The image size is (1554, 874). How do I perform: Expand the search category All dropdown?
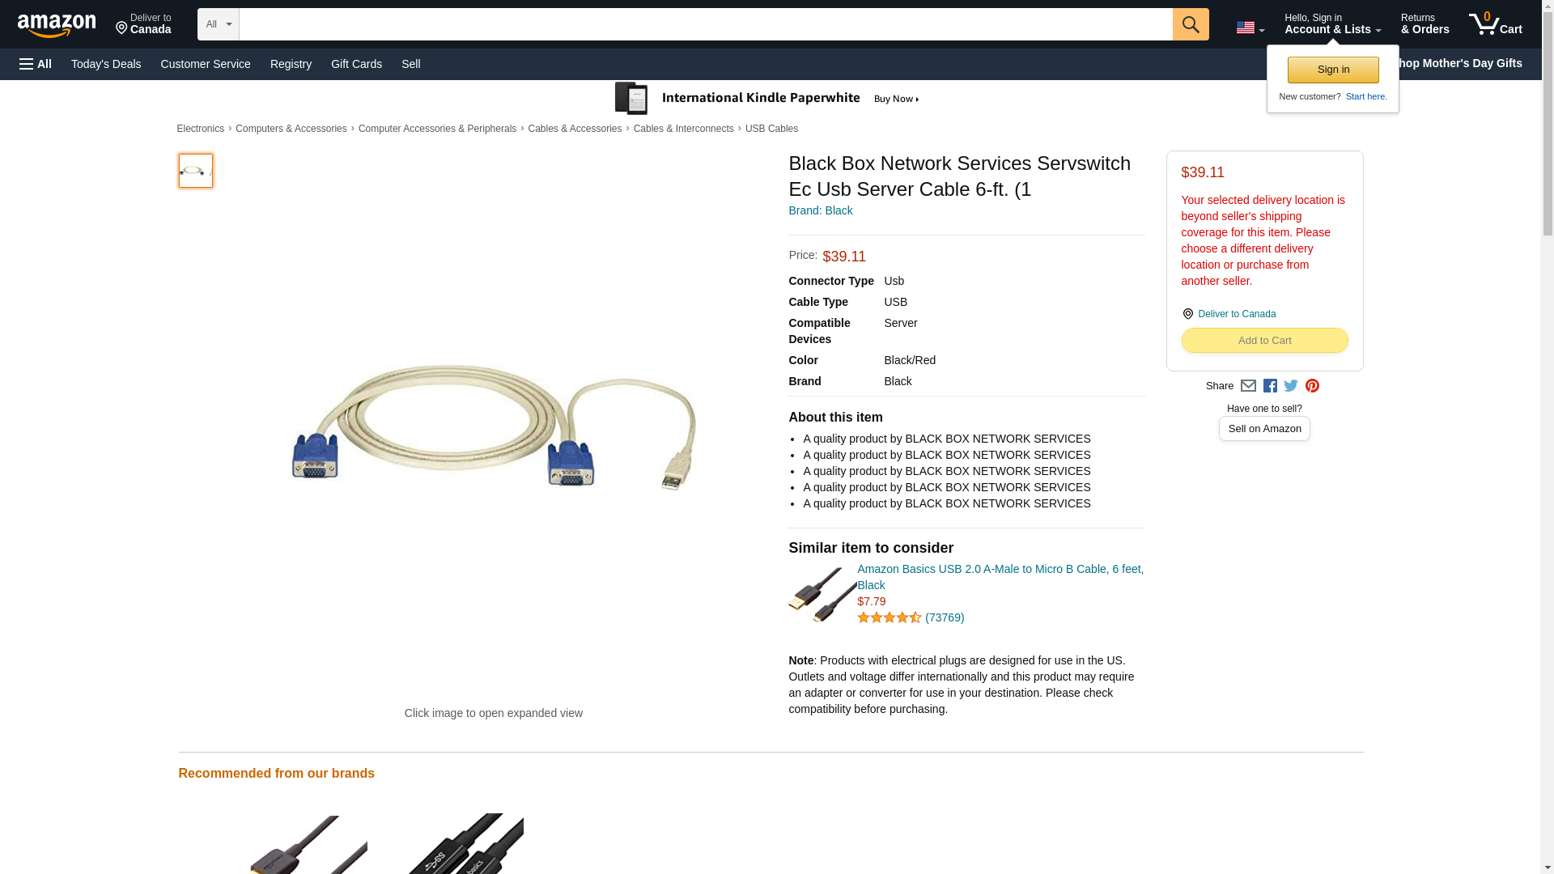point(219,24)
